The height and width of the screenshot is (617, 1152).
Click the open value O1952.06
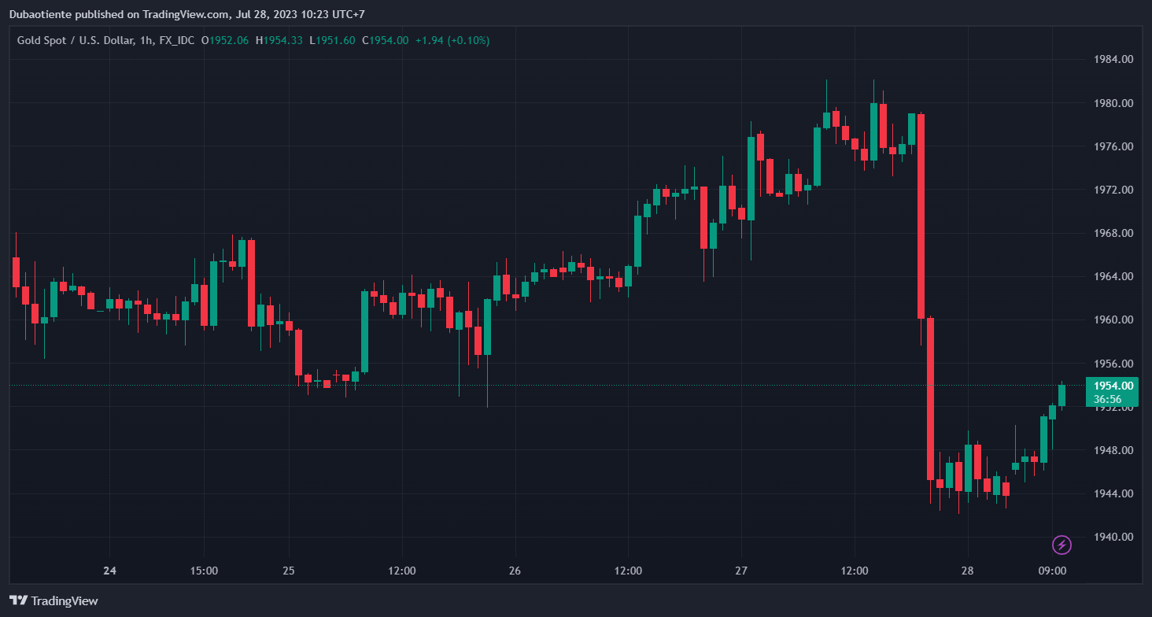click(224, 40)
